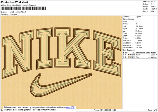158x112 pixels.
Task: Click the code 45 in Gold row
Action: [149, 57]
